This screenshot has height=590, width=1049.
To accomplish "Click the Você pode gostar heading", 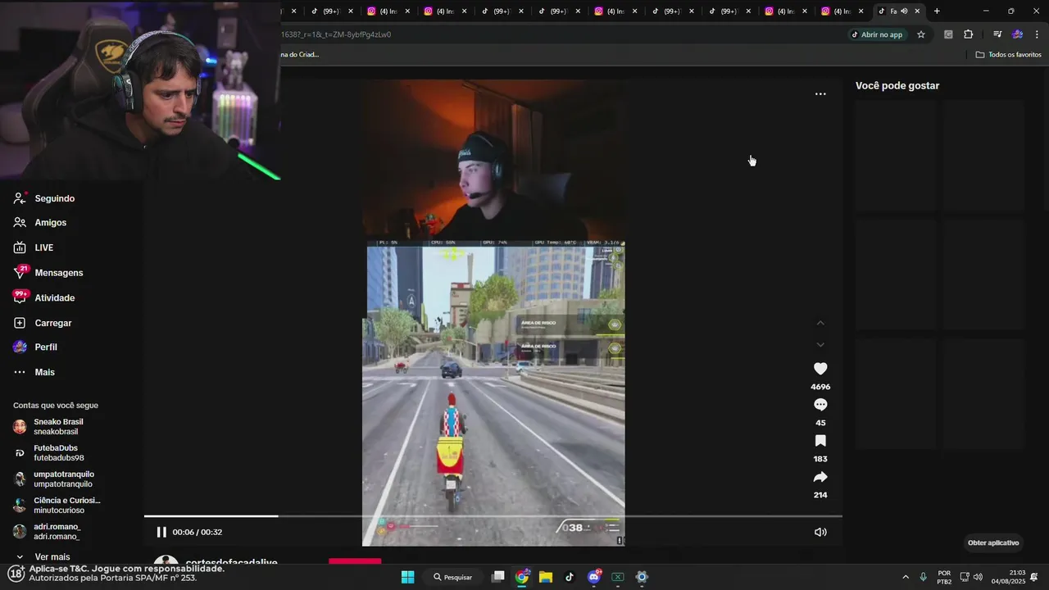I will tap(897, 86).
